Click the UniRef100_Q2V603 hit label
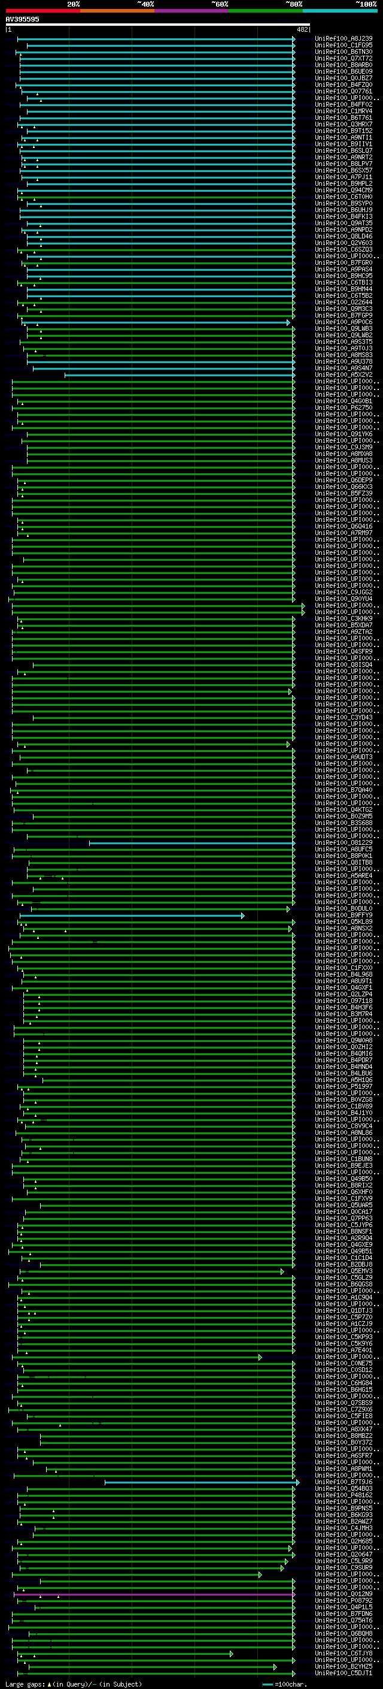 (344, 243)
